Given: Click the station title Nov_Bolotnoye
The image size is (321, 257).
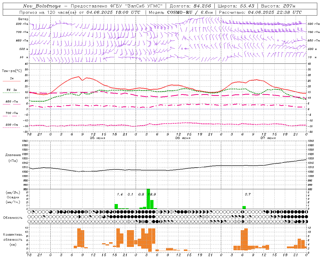Looking at the screenshot, I should 42,6.
